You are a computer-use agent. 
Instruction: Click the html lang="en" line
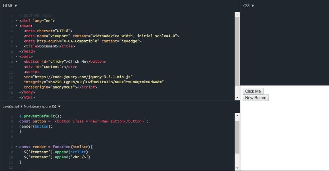coord(37,21)
